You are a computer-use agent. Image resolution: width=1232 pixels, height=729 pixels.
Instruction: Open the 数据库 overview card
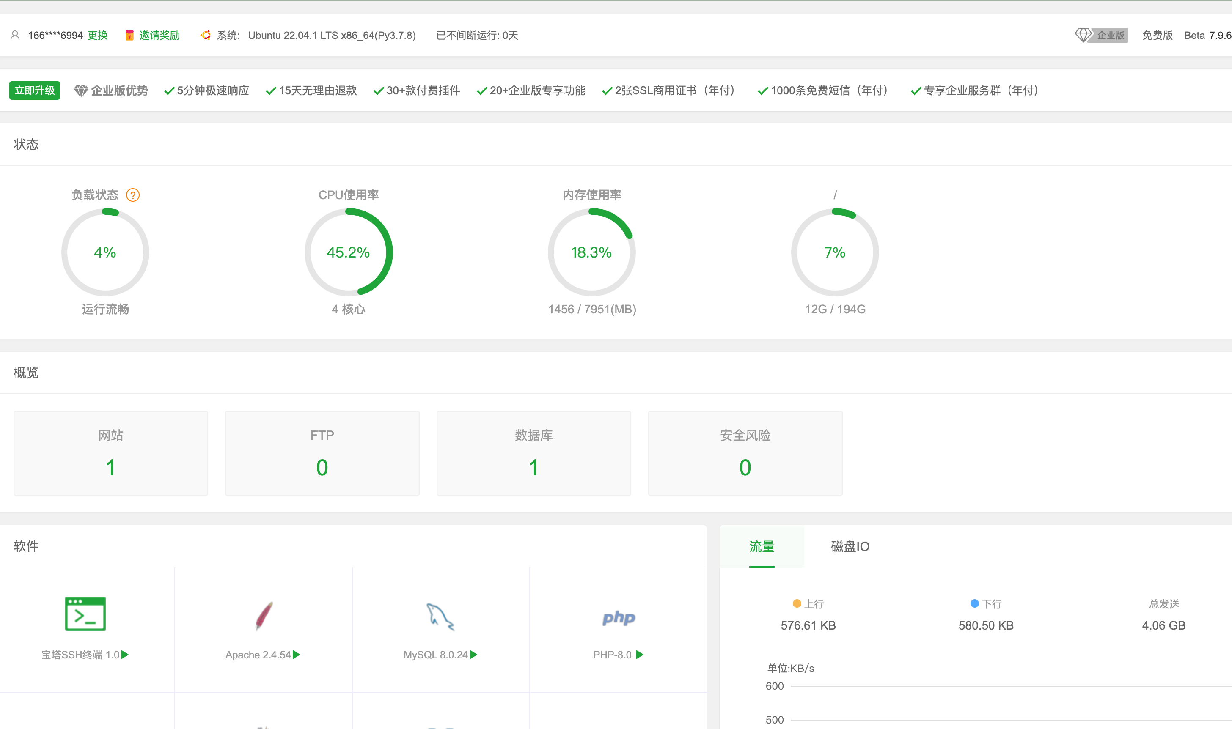533,453
